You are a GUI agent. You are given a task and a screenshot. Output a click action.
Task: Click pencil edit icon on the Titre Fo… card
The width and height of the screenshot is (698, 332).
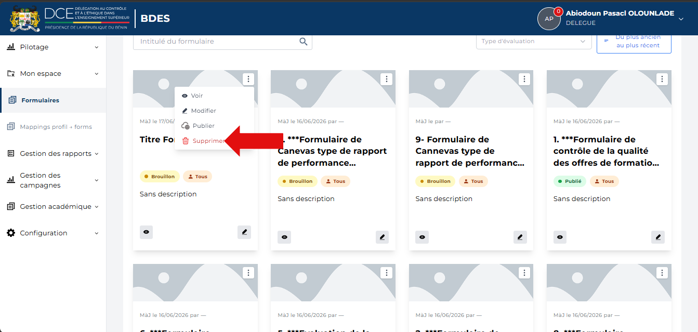244,232
